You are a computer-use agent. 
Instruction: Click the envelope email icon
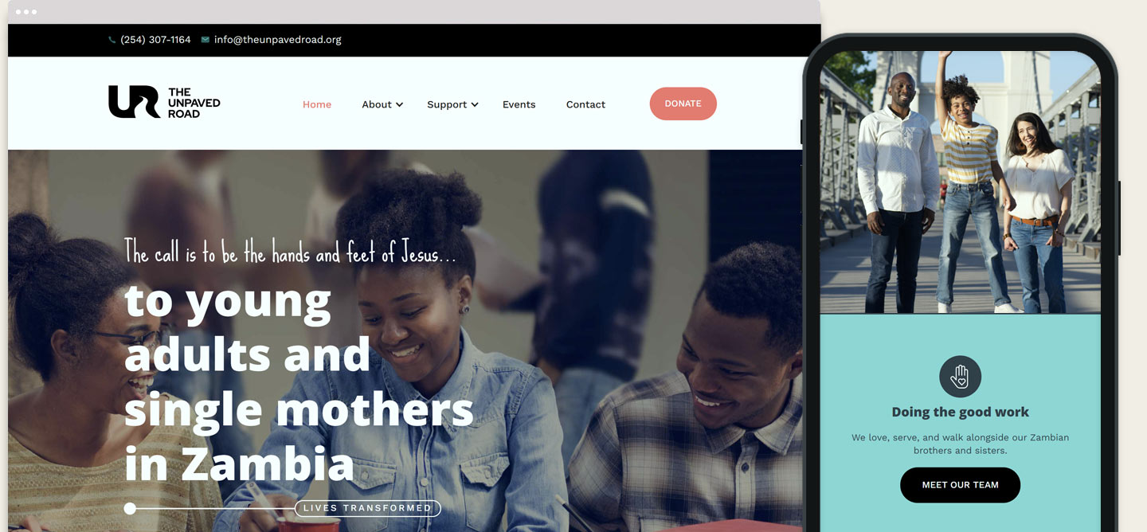tap(206, 40)
